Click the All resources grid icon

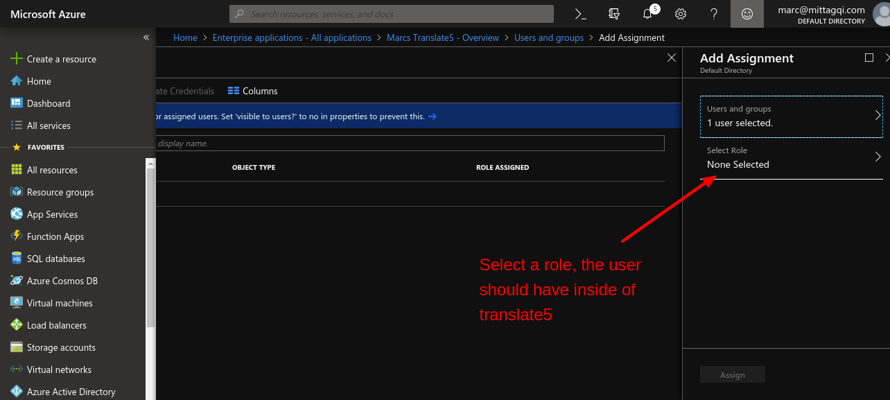(x=17, y=170)
